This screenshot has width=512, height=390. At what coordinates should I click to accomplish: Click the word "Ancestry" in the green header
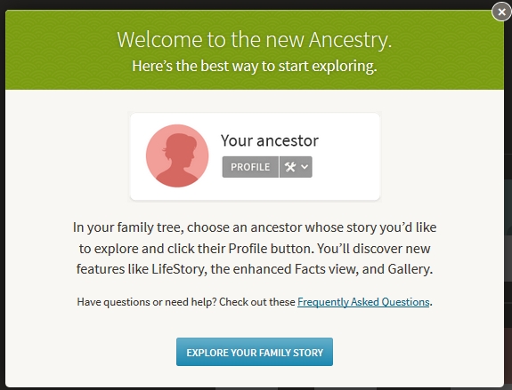tap(348, 40)
